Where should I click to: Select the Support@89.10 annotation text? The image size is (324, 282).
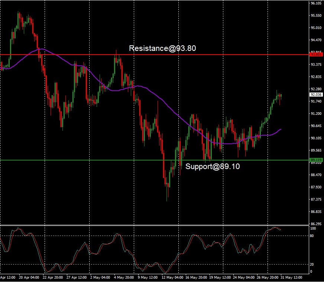coord(213,166)
